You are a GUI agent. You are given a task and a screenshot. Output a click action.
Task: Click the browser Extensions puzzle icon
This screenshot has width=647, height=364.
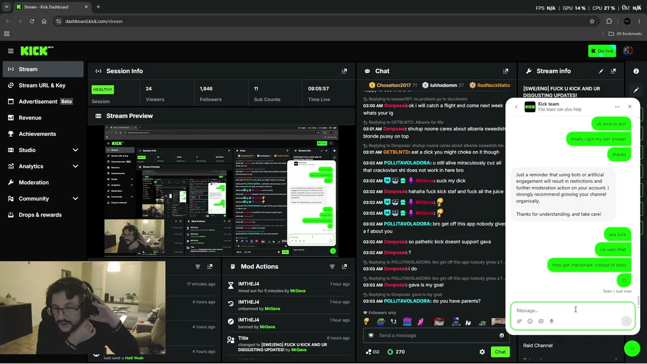tap(609, 21)
